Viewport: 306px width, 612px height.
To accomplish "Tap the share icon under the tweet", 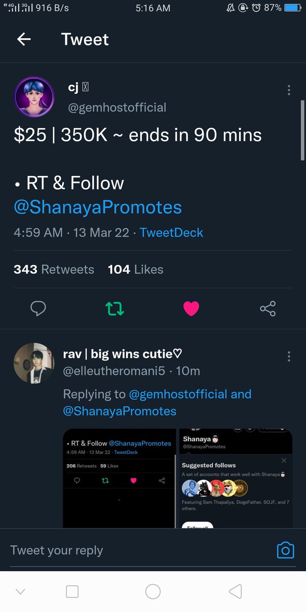I will (x=268, y=308).
